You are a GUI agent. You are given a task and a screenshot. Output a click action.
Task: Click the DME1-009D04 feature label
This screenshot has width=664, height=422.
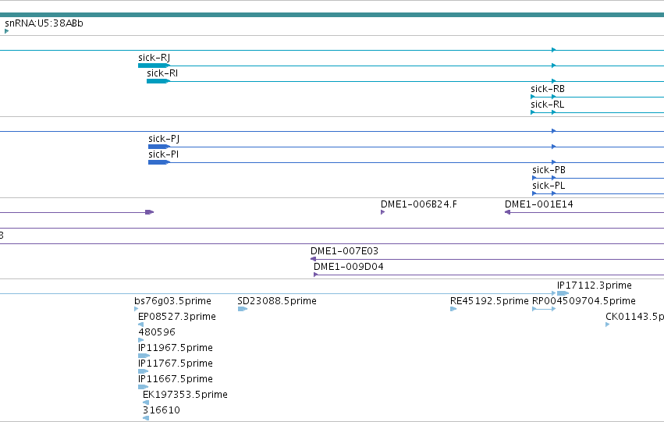point(349,267)
